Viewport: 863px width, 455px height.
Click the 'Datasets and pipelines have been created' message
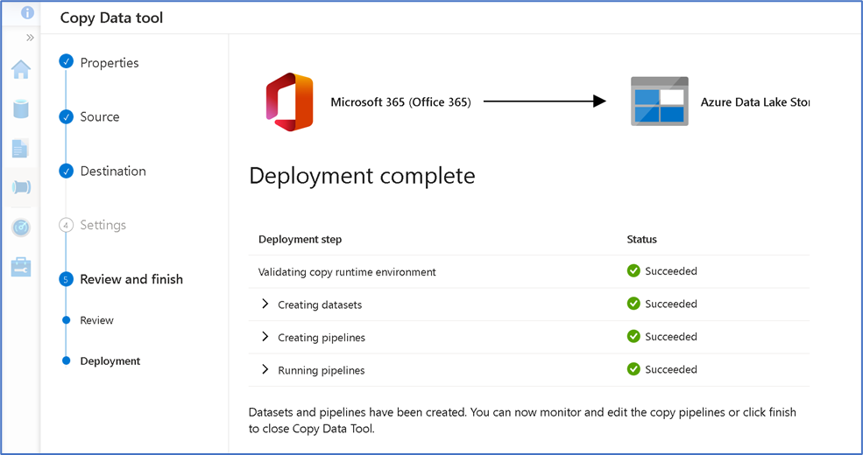coord(522,420)
